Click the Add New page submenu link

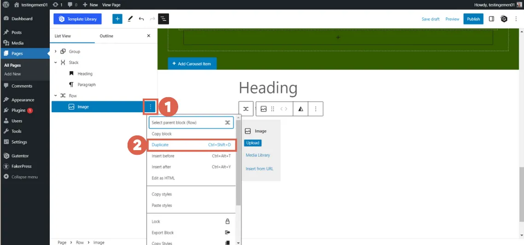click(12, 74)
